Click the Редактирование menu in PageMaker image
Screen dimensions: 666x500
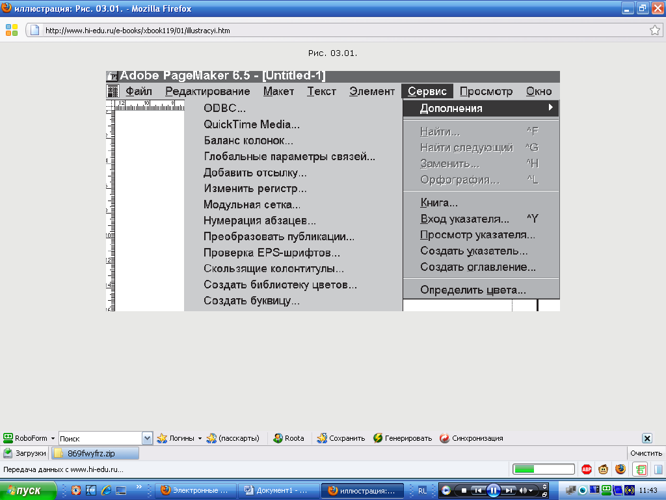coord(207,91)
